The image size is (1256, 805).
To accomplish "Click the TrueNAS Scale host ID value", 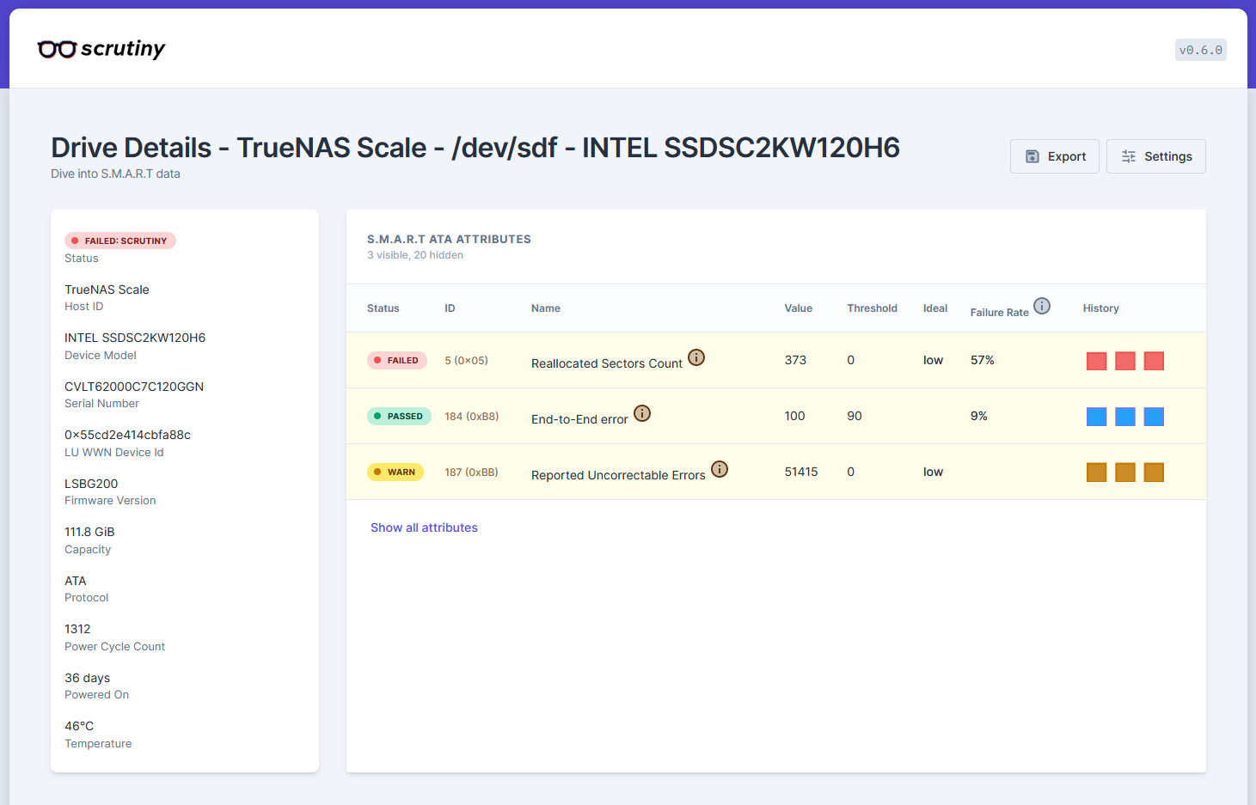I will (107, 290).
